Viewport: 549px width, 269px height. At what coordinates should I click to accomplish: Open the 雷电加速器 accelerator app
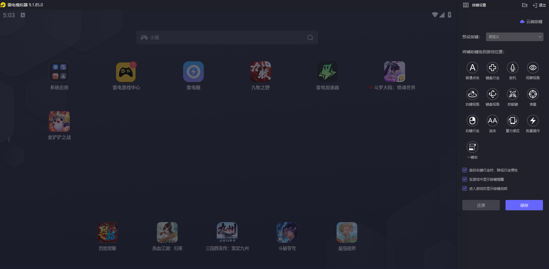tap(328, 72)
